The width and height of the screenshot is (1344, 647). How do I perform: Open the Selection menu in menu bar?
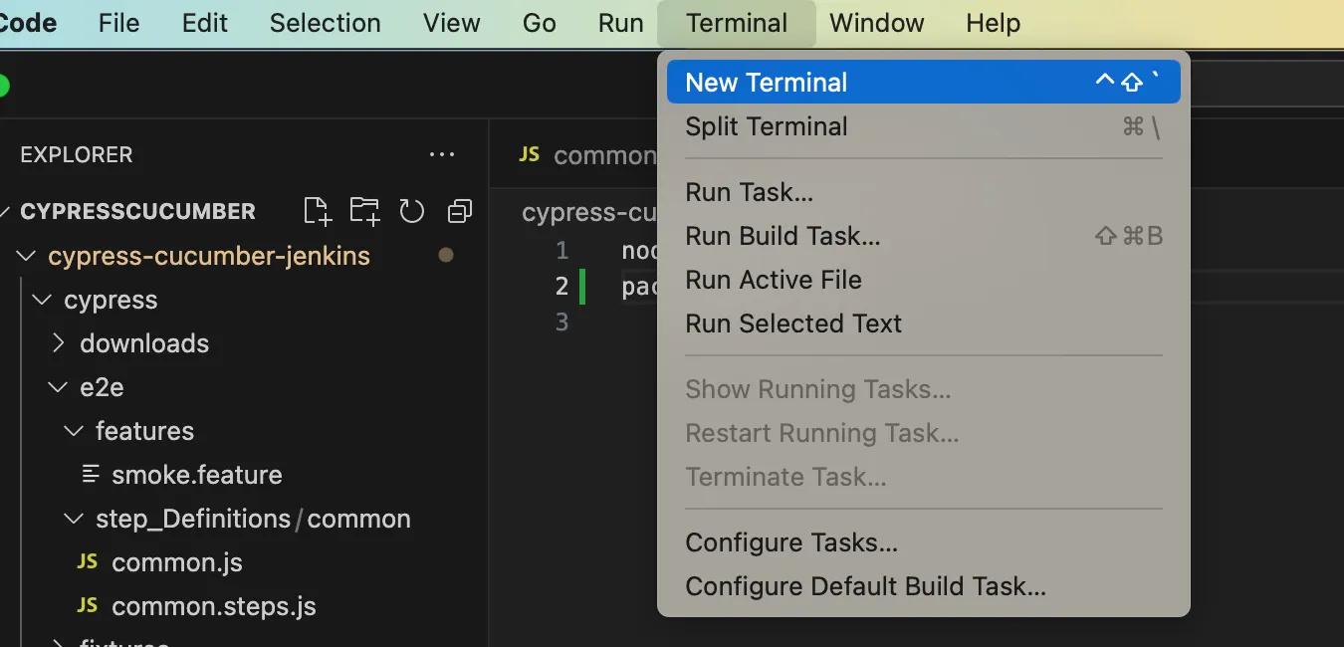click(x=325, y=23)
